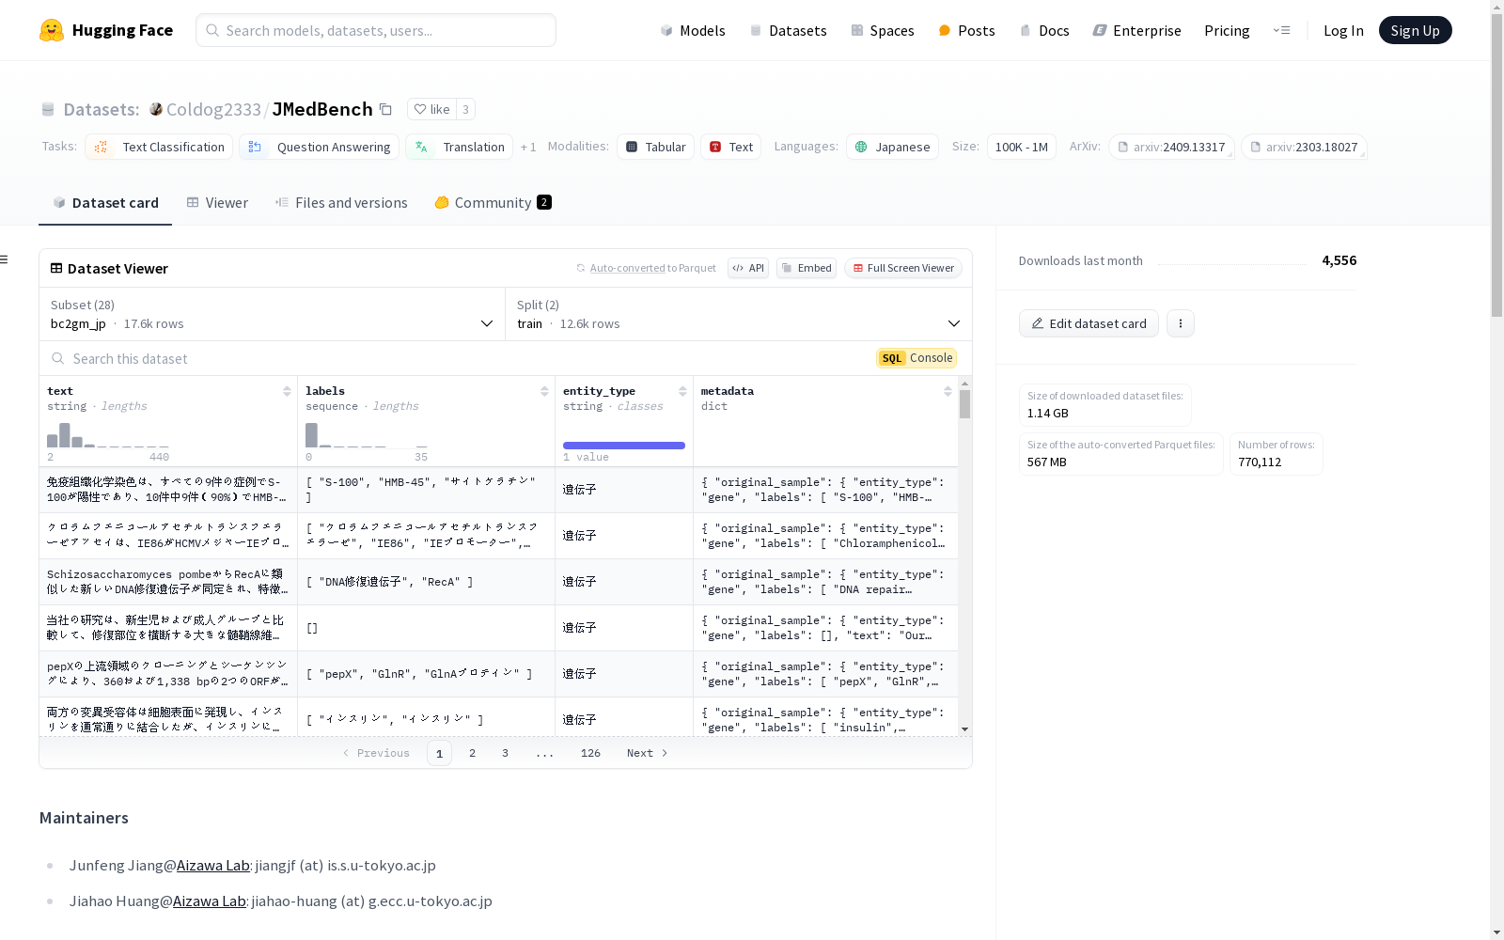Open the SQL Console
The height and width of the screenshot is (940, 1504).
tap(916, 358)
